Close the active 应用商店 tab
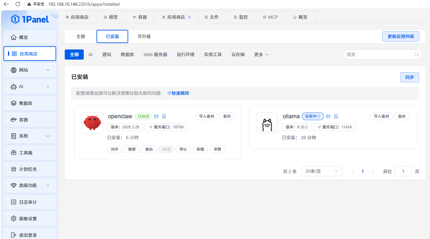 click(x=190, y=17)
